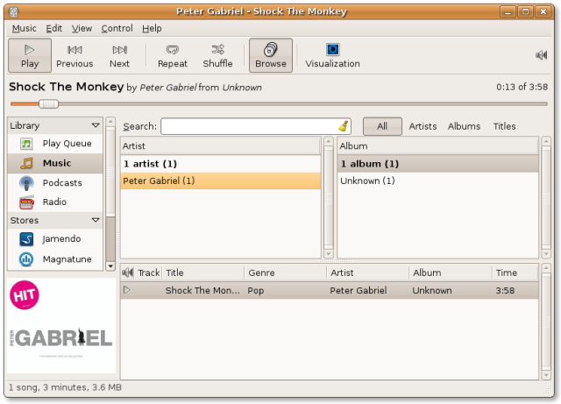The image size is (561, 404).
Task: Sort the song list by Time column
Action: coord(515,273)
